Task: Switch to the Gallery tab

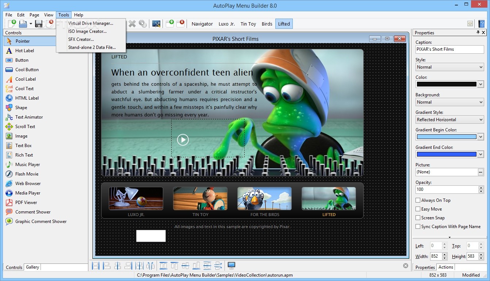Action: click(32, 267)
